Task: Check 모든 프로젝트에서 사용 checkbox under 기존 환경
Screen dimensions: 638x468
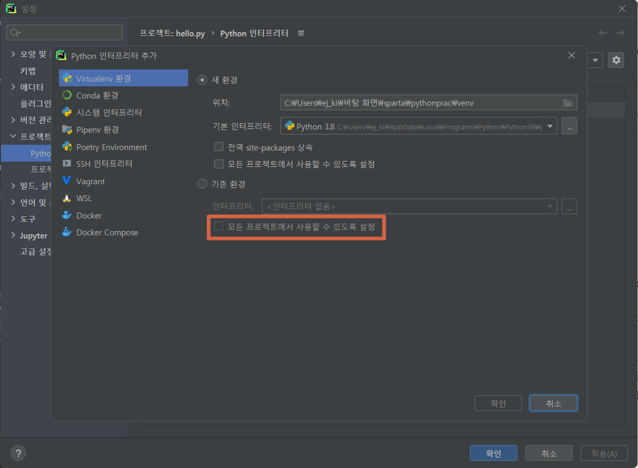Action: (x=219, y=227)
